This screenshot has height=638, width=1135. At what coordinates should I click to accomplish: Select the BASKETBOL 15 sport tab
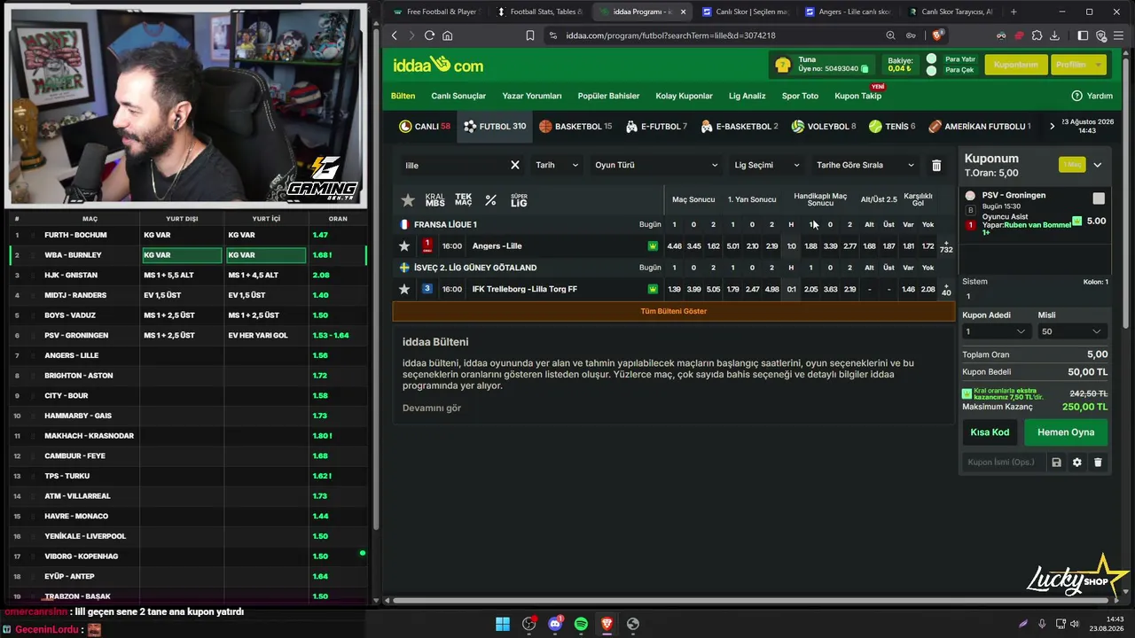point(575,127)
